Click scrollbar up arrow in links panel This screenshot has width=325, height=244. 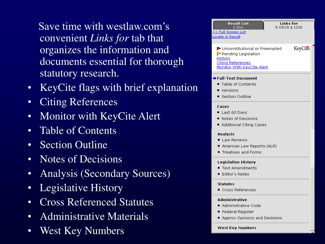click(x=313, y=45)
